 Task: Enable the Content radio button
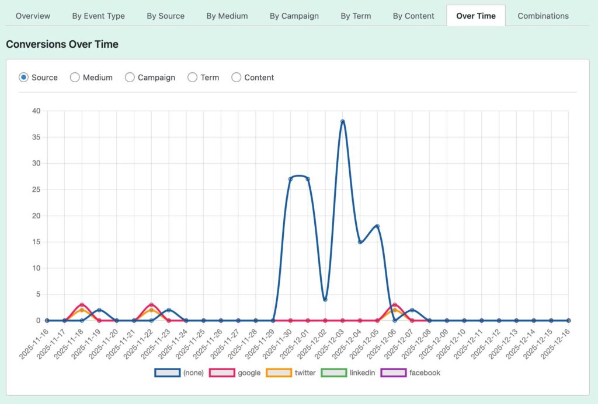[x=237, y=77]
